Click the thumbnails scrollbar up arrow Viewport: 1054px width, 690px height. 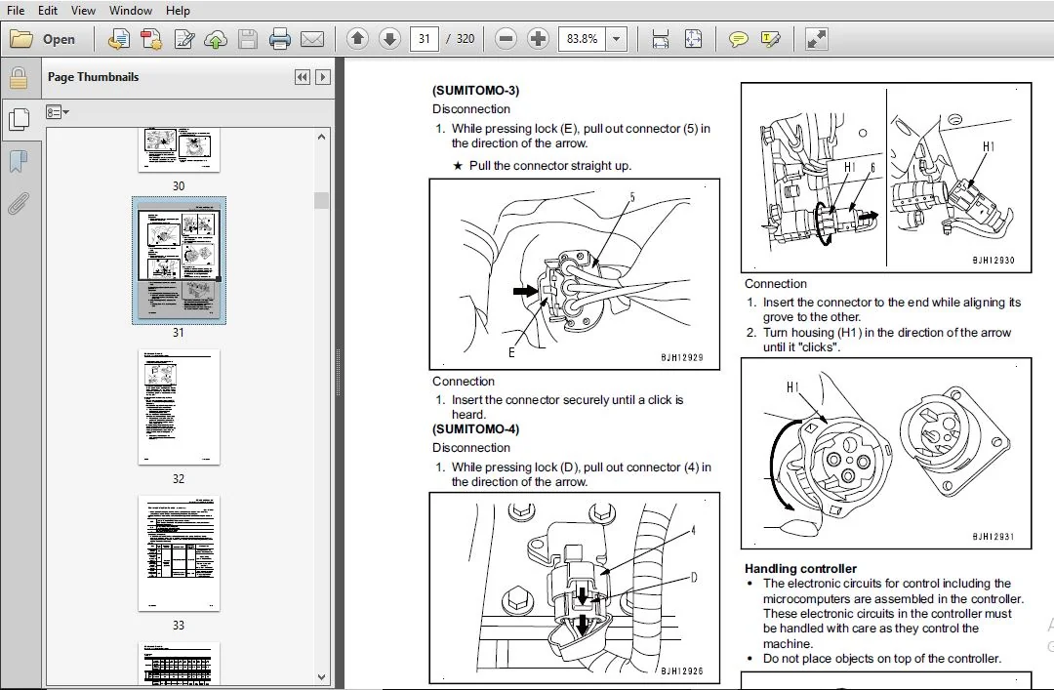[321, 137]
